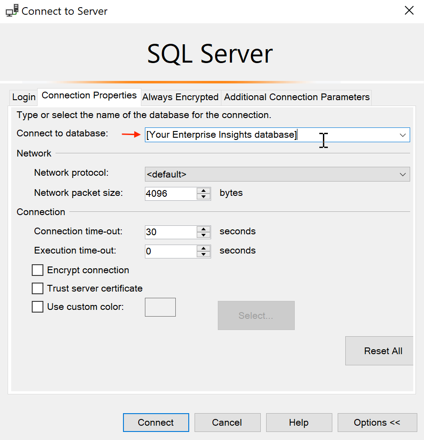
Task: Toggle the Use custom color checkbox
Action: click(38, 307)
